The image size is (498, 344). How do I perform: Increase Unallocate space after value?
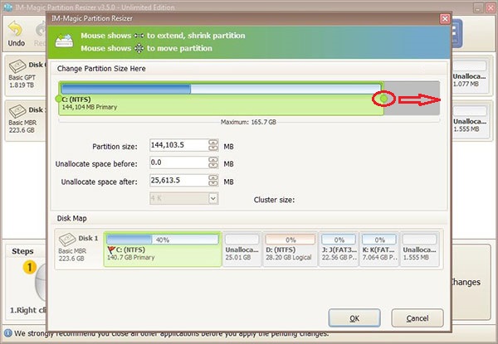click(x=213, y=177)
